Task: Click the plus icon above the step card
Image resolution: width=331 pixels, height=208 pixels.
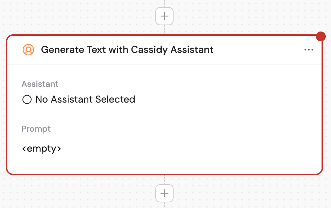Action: pyautogui.click(x=164, y=16)
